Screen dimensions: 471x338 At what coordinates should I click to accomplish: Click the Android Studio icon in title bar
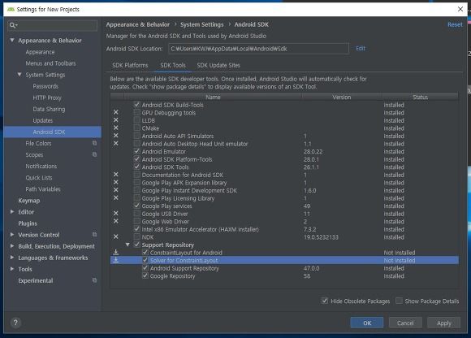pos(11,9)
